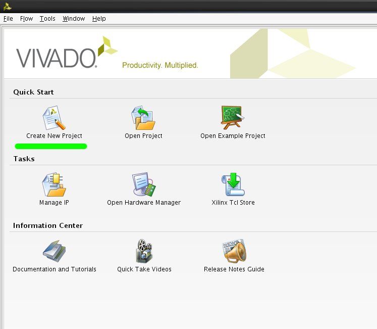
Task: Click the Create New Project text link
Action: 54,136
